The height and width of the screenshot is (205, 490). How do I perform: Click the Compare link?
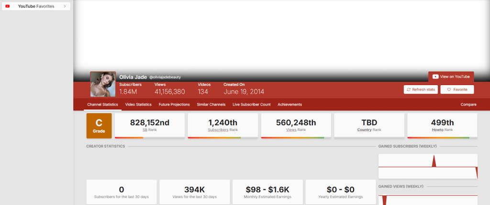pyautogui.click(x=468, y=104)
